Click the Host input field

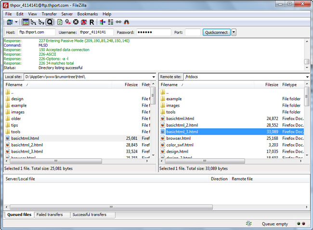(37, 32)
